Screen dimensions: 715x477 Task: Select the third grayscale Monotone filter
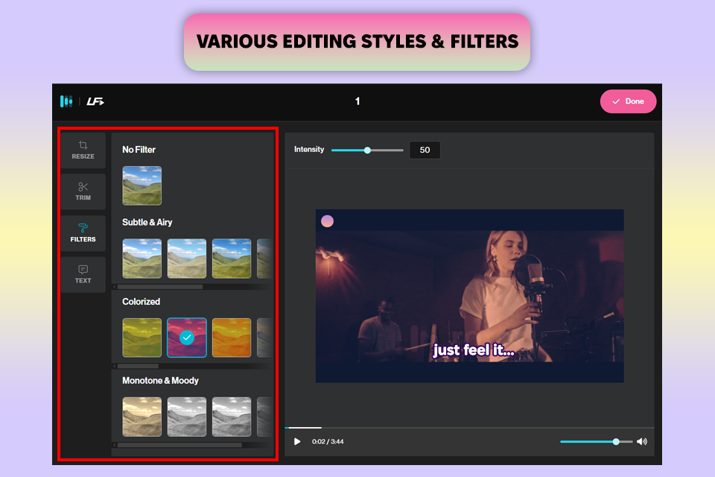point(231,417)
